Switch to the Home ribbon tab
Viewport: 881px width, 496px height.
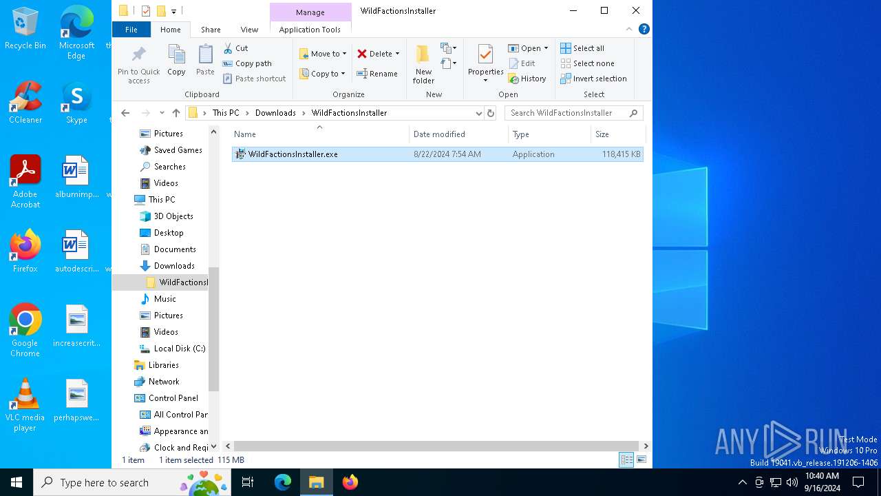click(171, 30)
